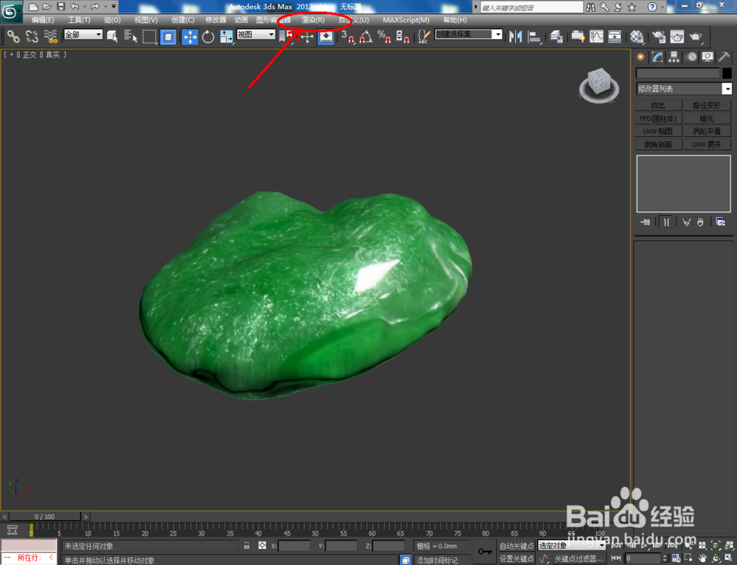This screenshot has height=565, width=737.
Task: Toggle 自动关键点 auto key mode
Action: (x=516, y=546)
